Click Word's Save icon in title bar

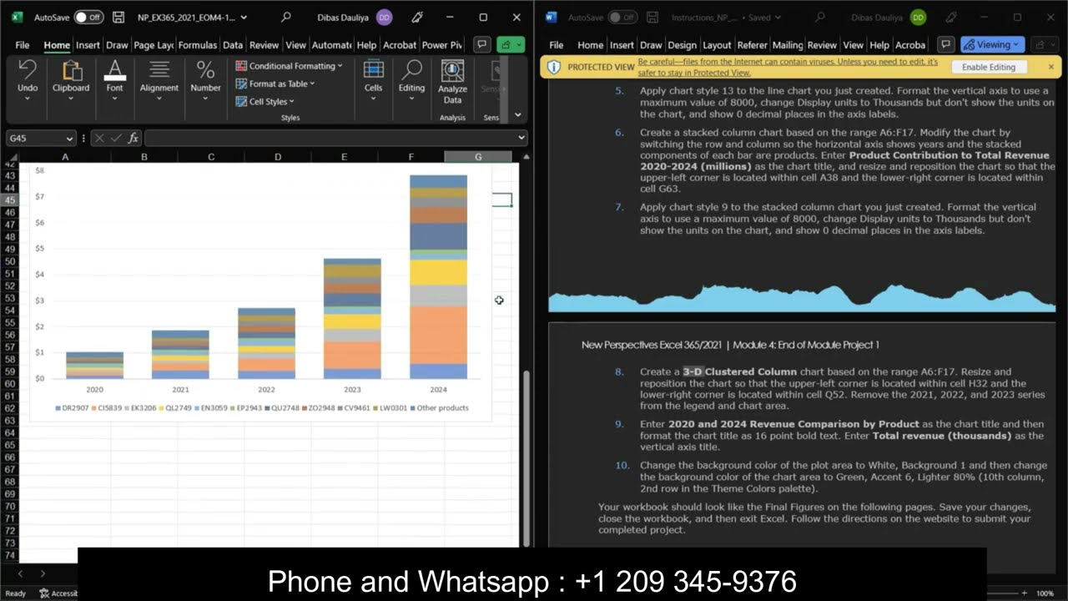[x=652, y=17]
